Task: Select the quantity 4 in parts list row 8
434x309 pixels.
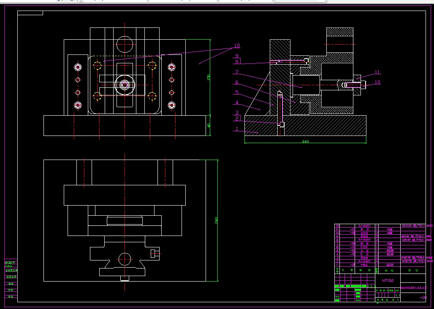Action: (x=377, y=240)
